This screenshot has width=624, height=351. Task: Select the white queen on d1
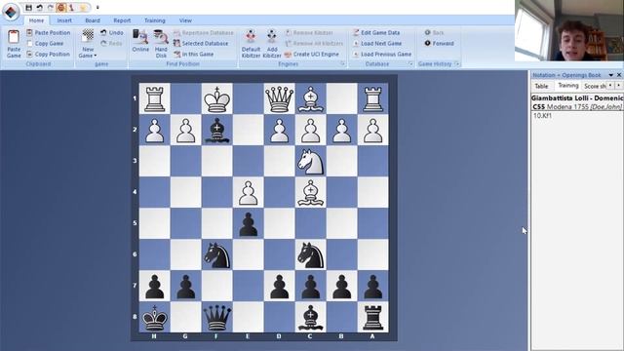[x=280, y=98]
